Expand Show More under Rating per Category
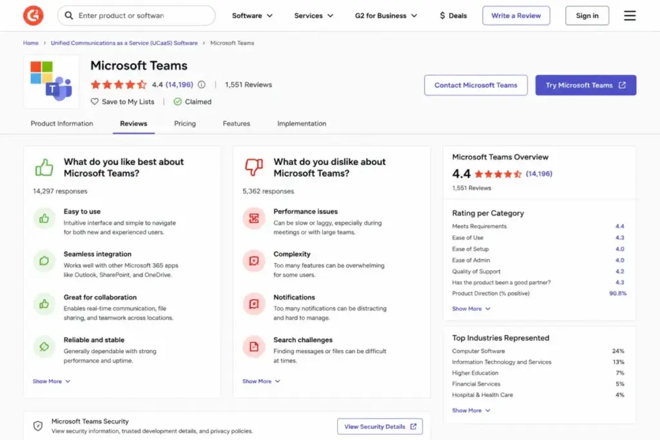660x440 pixels. (x=471, y=309)
